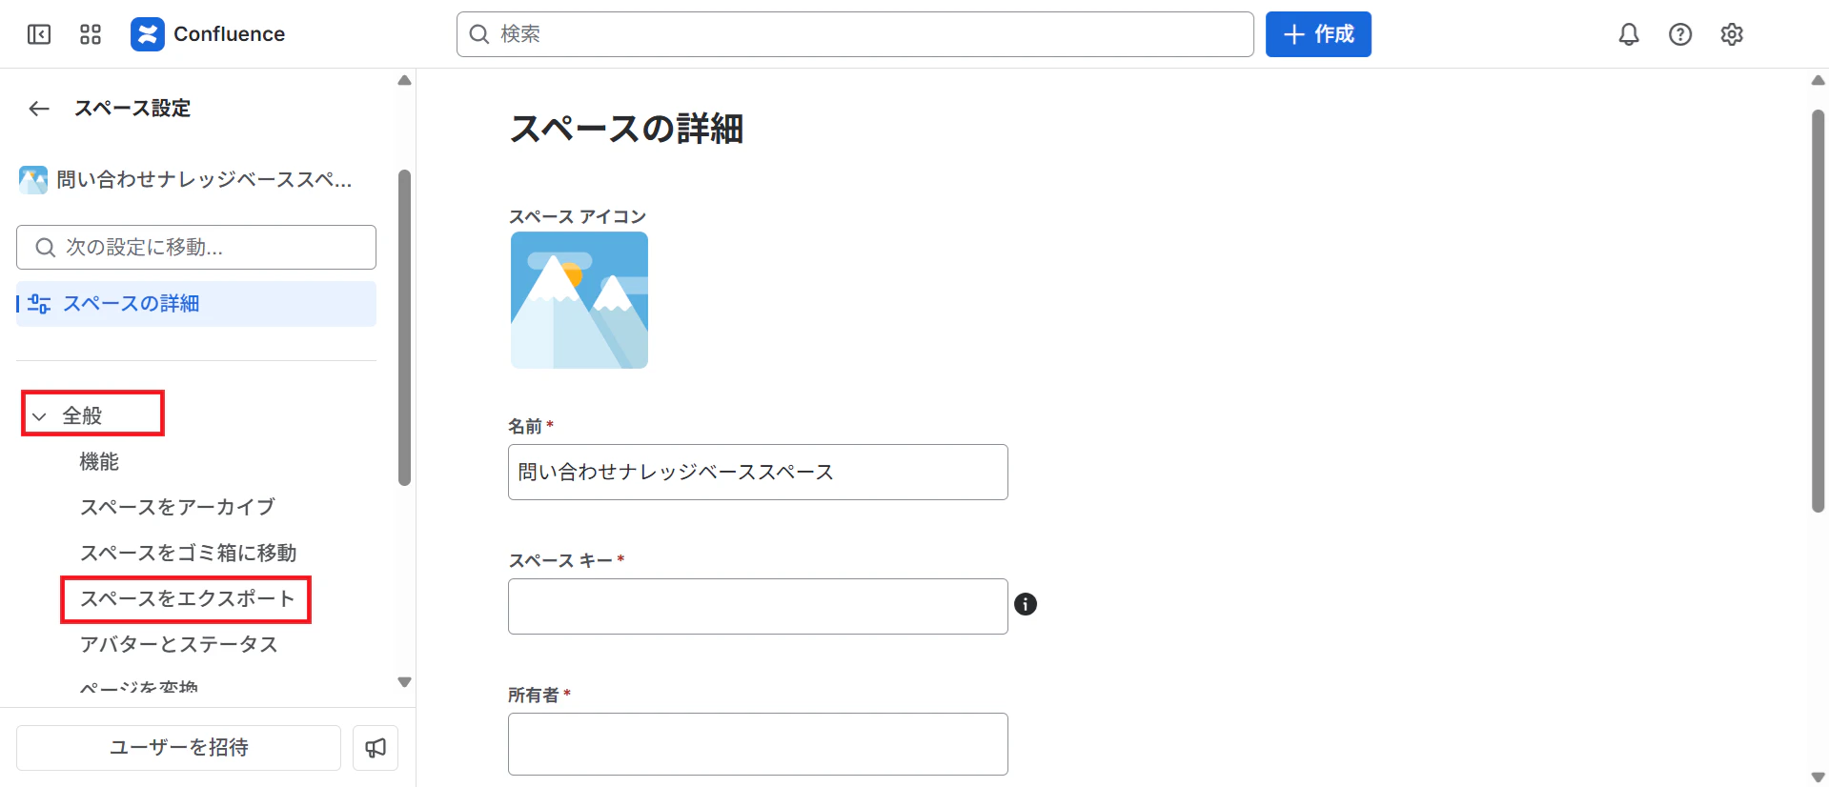
Task: Click the スペースの詳細 sliders icon
Action: pyautogui.click(x=39, y=304)
